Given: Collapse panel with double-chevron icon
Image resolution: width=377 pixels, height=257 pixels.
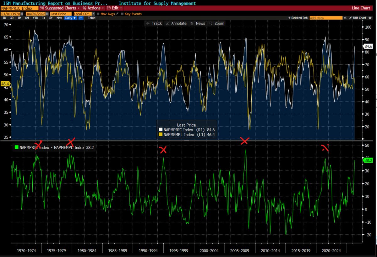Looking at the screenshot, I should click(345, 18).
